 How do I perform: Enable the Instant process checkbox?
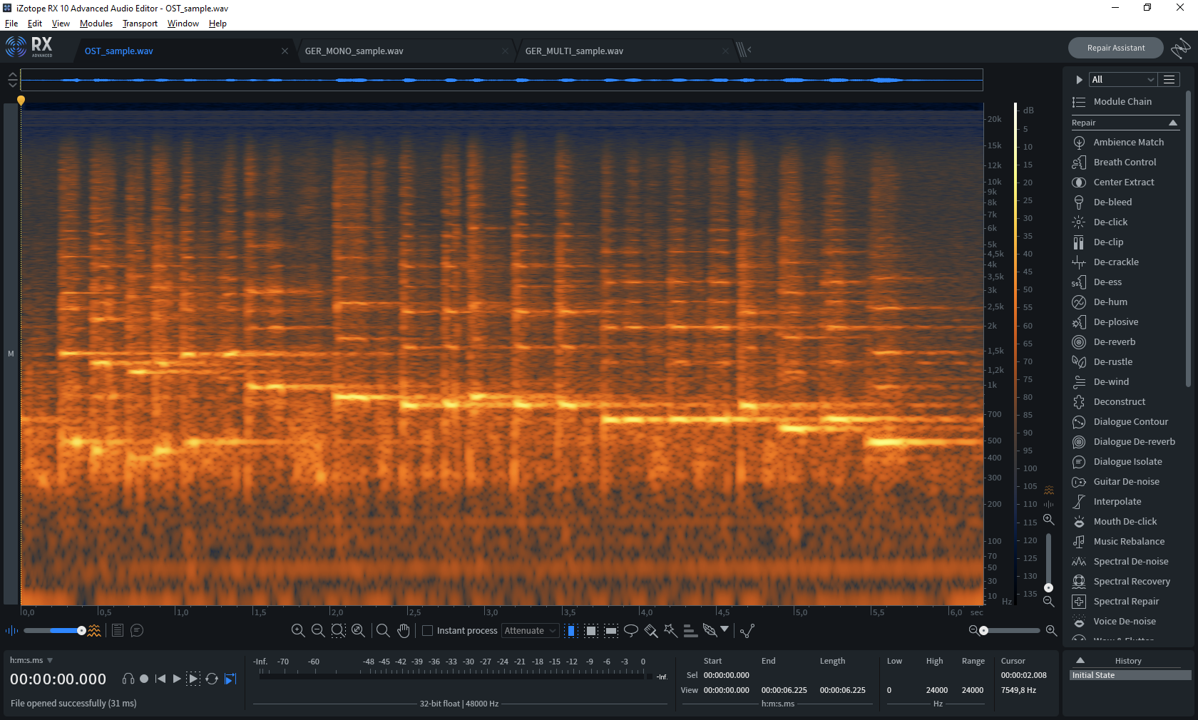pyautogui.click(x=428, y=630)
